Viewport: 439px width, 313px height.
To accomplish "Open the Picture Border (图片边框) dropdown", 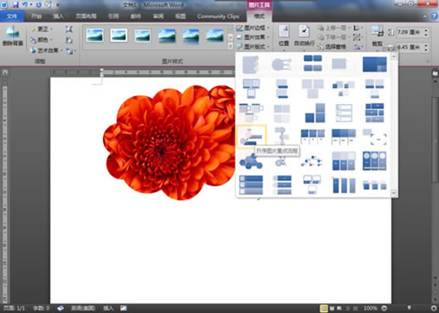I will click(x=253, y=28).
